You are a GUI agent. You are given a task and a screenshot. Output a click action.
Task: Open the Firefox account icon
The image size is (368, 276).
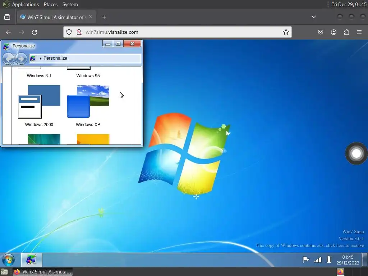(333, 32)
